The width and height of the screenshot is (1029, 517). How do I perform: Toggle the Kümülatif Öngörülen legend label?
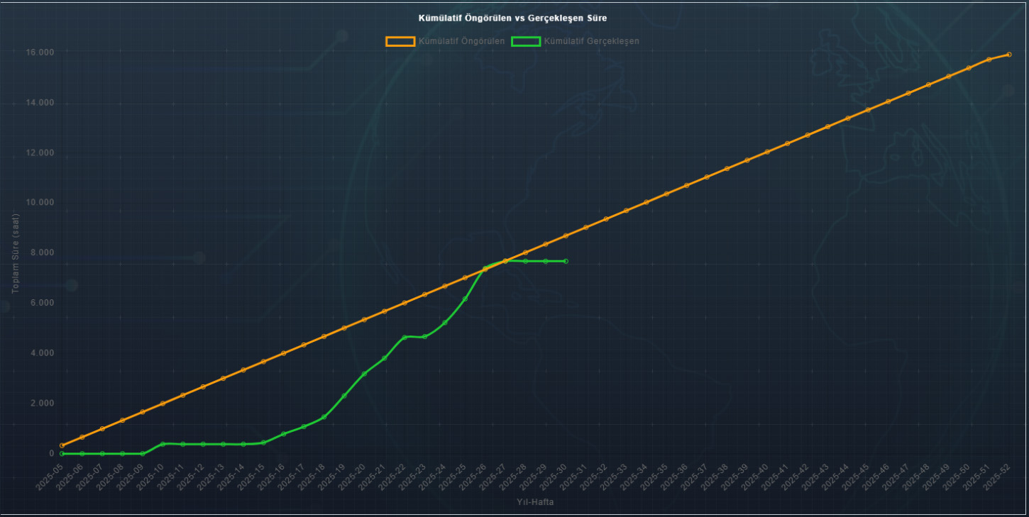pos(461,41)
